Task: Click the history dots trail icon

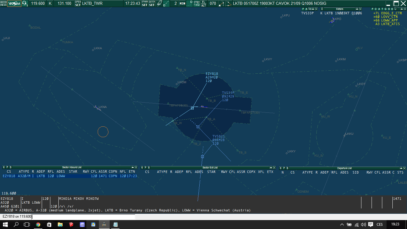Action: coord(189,4)
